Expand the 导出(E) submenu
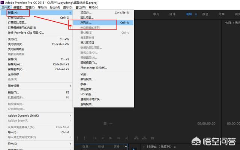The image size is (240, 150). pos(70,144)
